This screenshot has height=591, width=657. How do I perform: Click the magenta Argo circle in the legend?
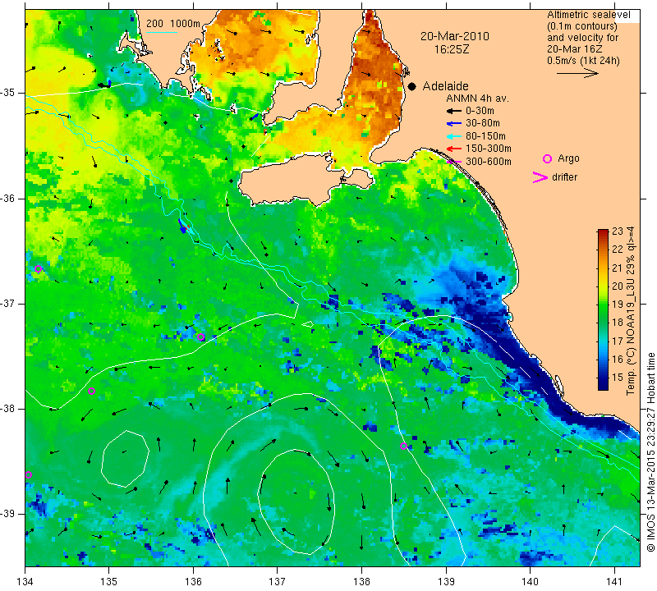547,158
